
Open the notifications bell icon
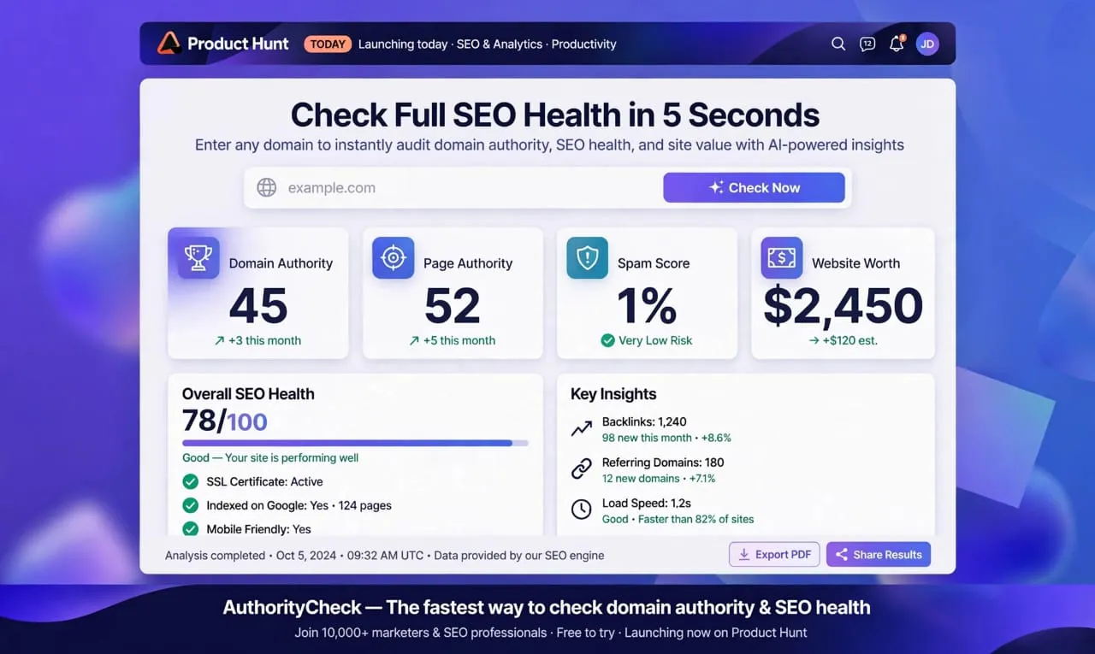pyautogui.click(x=897, y=44)
